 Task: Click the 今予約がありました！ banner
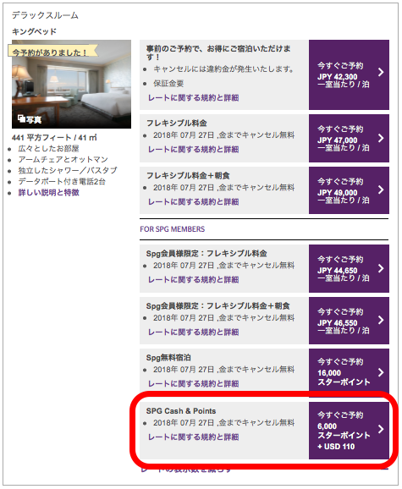click(x=52, y=52)
